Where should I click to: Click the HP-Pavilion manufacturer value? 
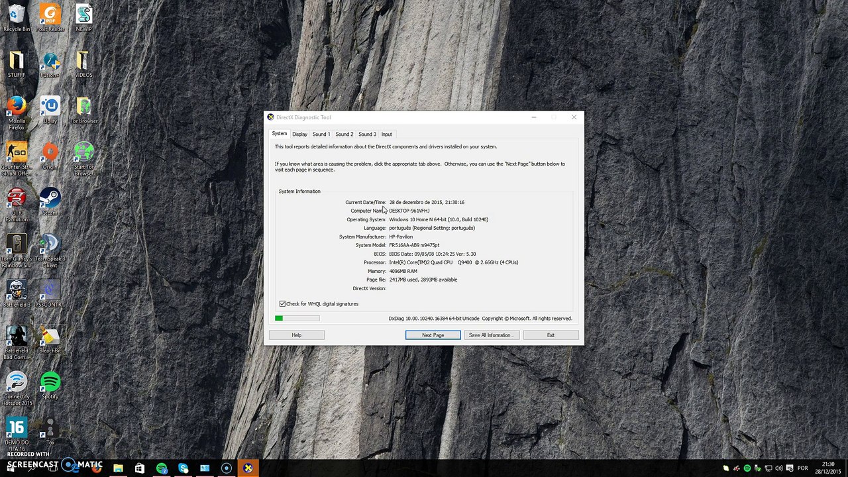coord(401,237)
